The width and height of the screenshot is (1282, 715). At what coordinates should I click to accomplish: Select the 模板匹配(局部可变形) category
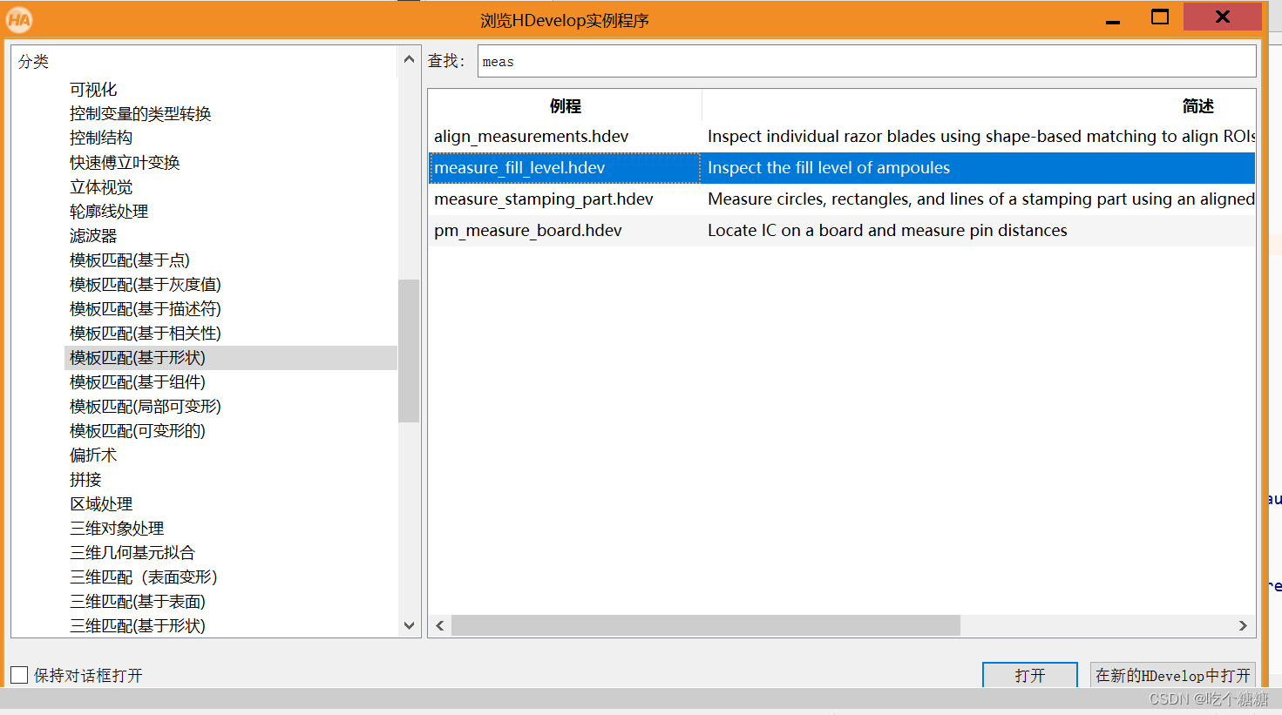tap(145, 406)
